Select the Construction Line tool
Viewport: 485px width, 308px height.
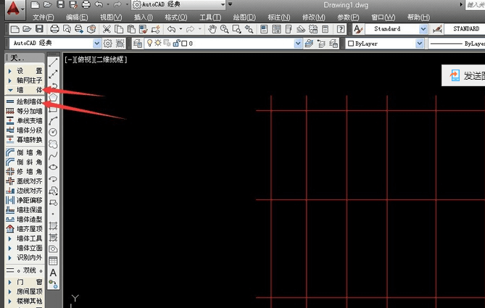pos(53,74)
